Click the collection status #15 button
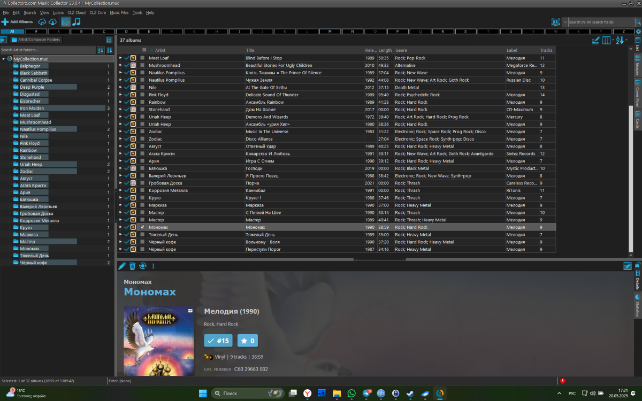 click(x=218, y=341)
